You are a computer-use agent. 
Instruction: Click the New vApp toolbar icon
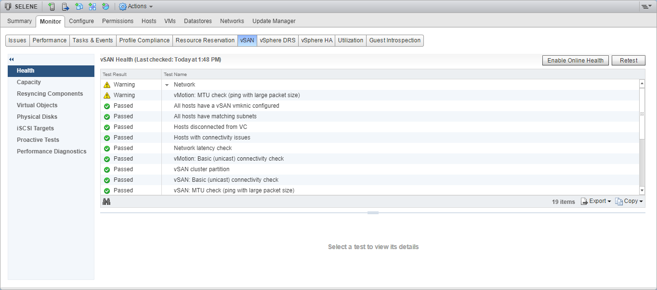coord(92,7)
